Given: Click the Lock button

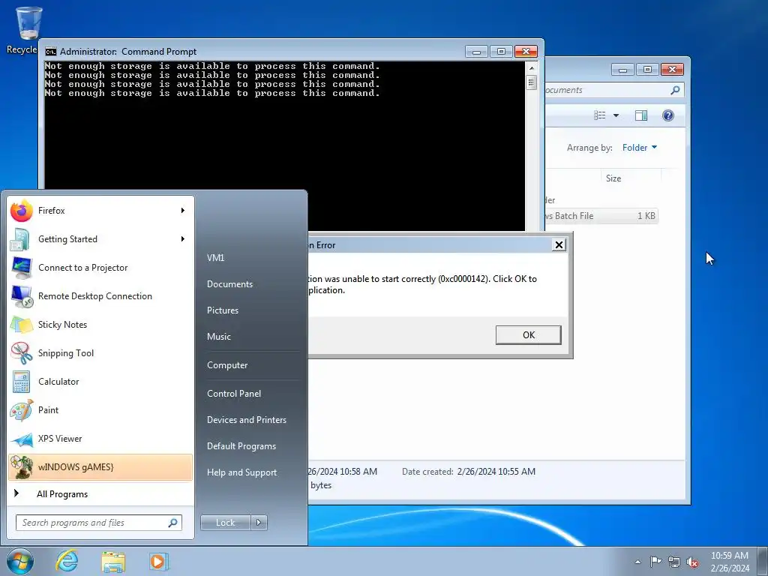Looking at the screenshot, I should click(x=225, y=523).
